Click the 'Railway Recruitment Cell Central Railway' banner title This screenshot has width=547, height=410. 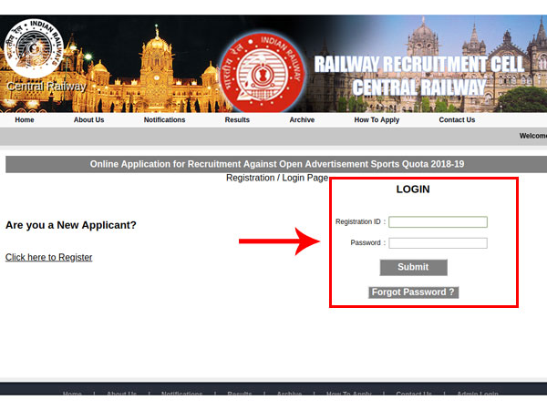click(x=419, y=76)
